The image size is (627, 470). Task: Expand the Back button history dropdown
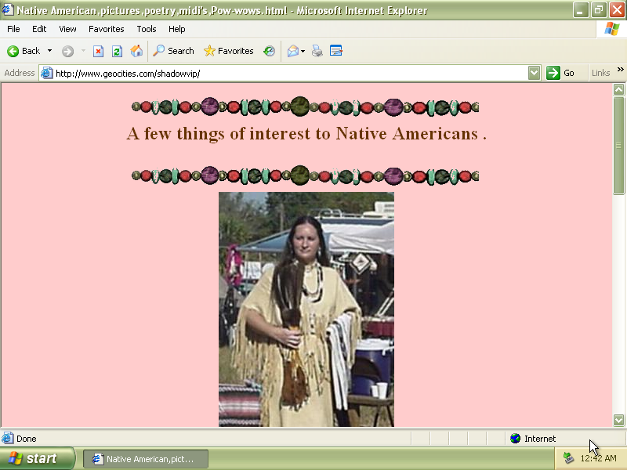(49, 51)
